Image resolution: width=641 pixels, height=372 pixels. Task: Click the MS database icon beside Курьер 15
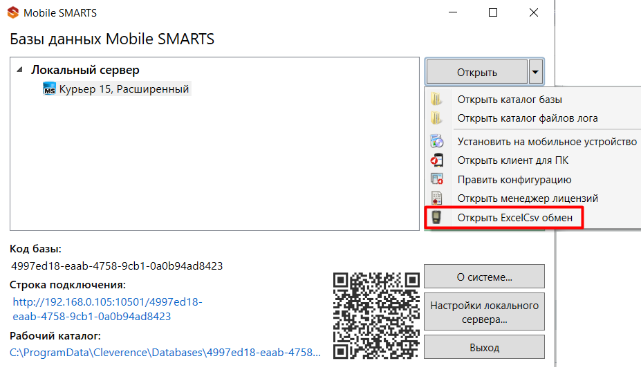(x=50, y=89)
